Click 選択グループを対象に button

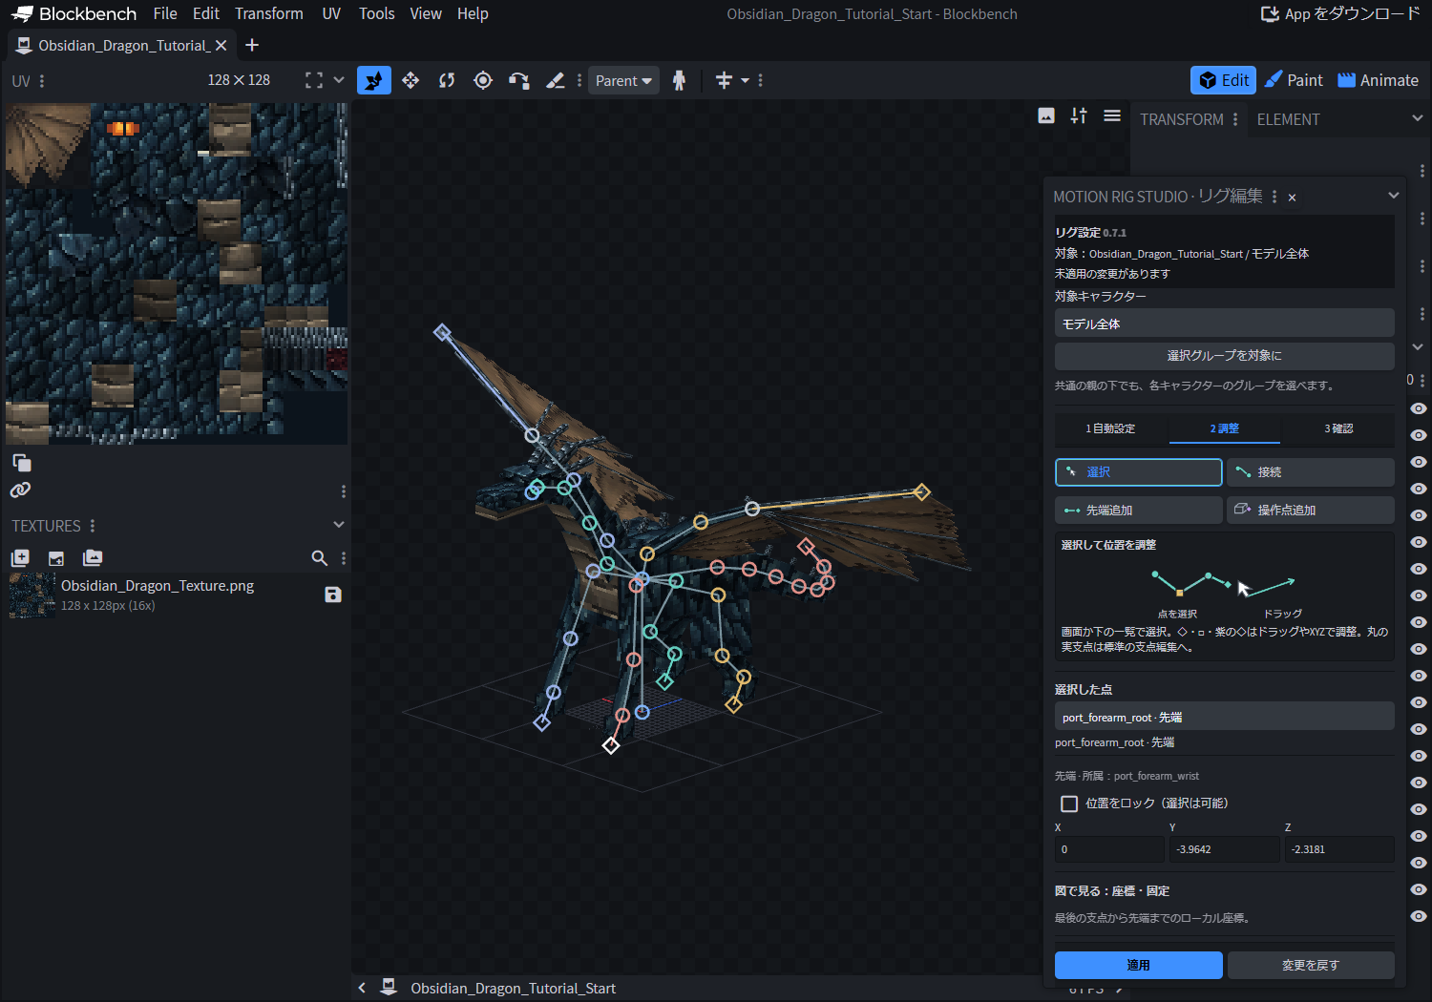pos(1225,356)
